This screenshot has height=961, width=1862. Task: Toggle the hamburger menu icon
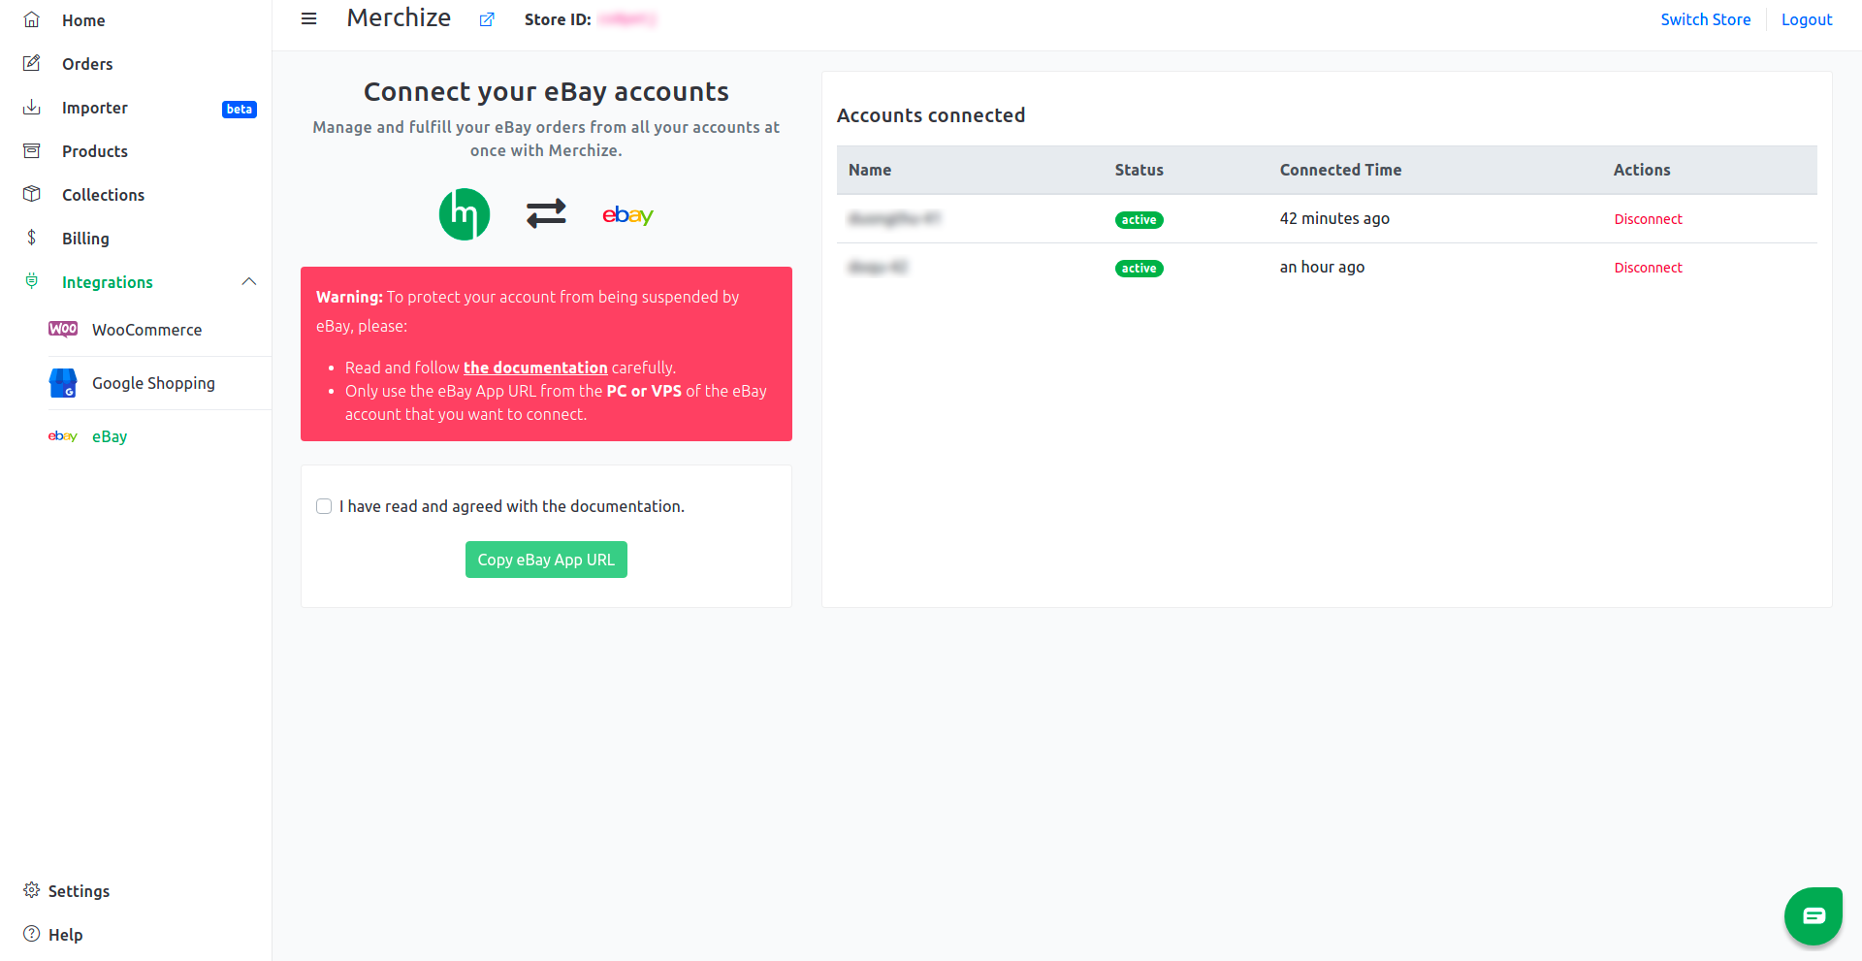308,18
